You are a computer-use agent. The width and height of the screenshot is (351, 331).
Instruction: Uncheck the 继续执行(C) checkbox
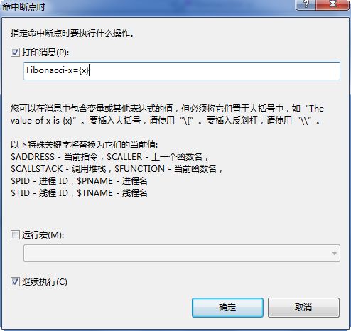tap(15, 282)
